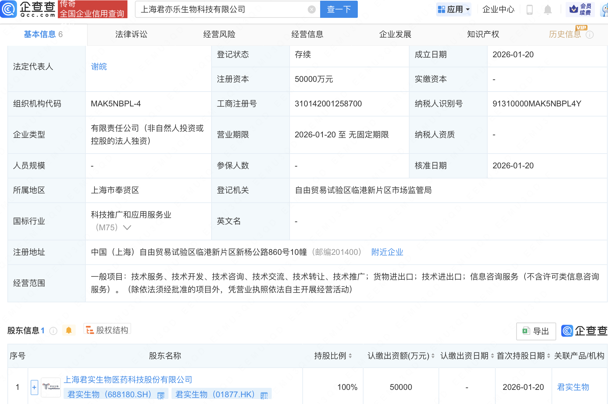The image size is (608, 404).
Task: Switch to the 法律诉讼 tab
Action: [x=131, y=34]
